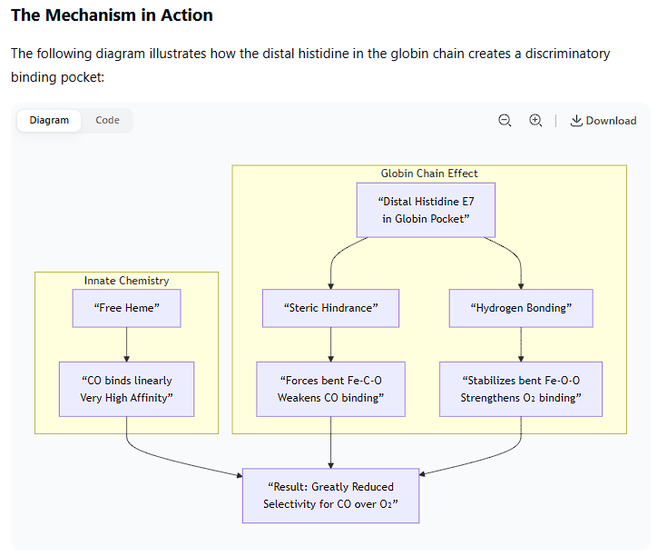667x556 pixels.
Task: Click the arrow between Free Heme and CO binds
Action: click(x=126, y=344)
